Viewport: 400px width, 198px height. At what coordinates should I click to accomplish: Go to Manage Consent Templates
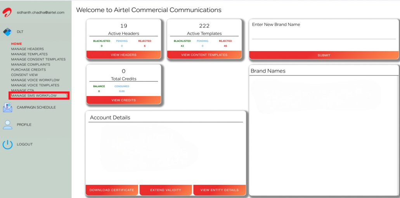click(x=38, y=59)
